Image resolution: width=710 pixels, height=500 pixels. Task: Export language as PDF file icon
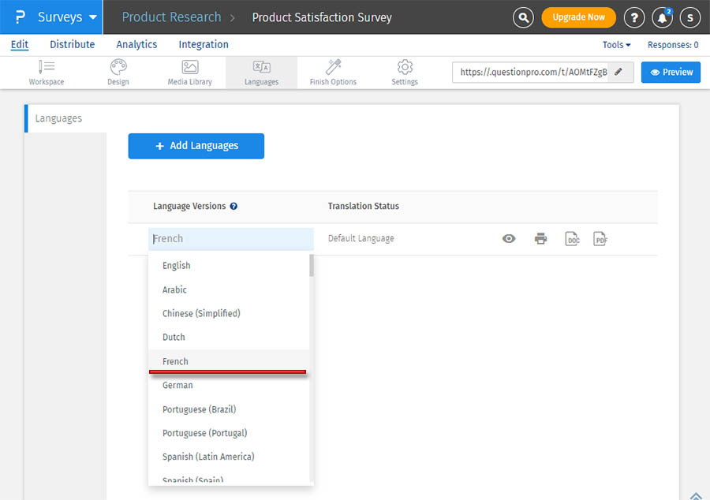click(600, 238)
